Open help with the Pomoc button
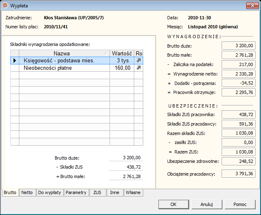This screenshot has height=215, width=261. (240, 204)
